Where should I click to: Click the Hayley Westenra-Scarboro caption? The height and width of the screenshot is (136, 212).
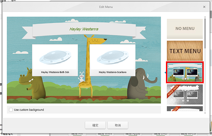pyautogui.click(x=113, y=72)
